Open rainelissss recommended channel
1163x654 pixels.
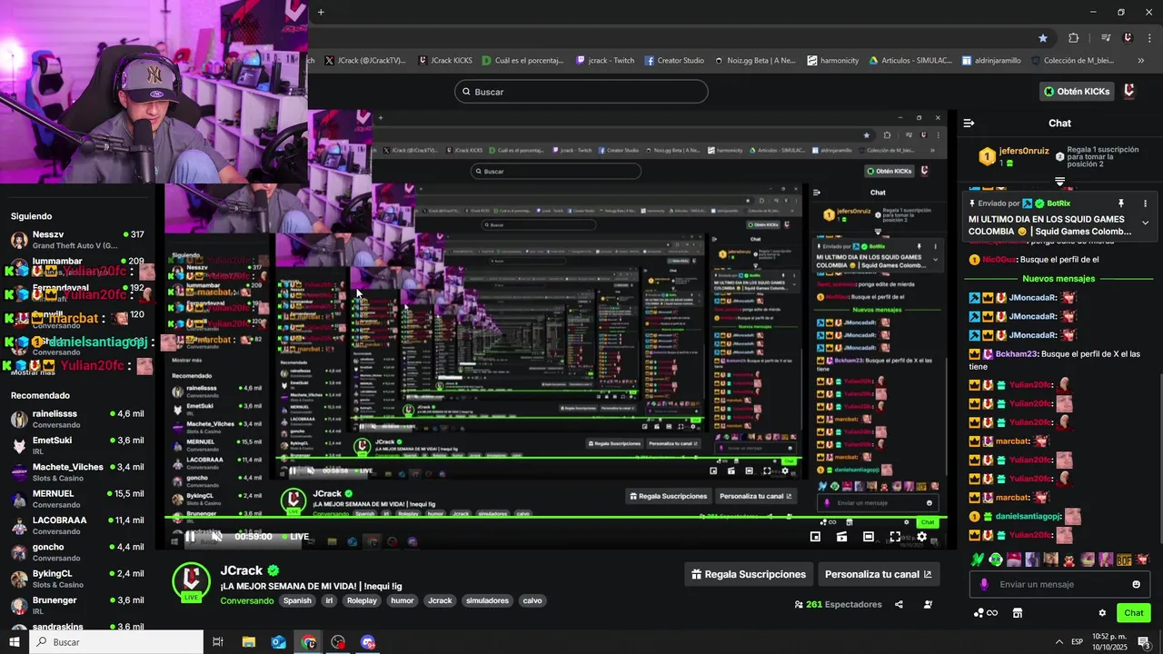click(77, 419)
